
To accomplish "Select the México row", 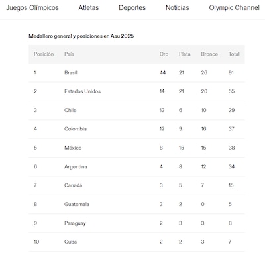I will (136, 148).
